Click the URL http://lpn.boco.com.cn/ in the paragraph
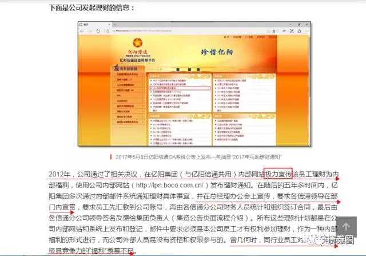The height and width of the screenshot is (256, 366). 170,185
